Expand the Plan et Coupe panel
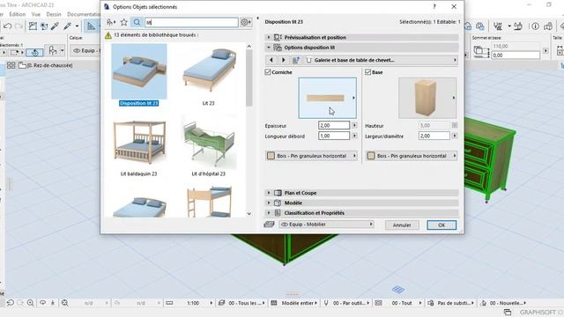This screenshot has height=317, width=564. coord(268,193)
